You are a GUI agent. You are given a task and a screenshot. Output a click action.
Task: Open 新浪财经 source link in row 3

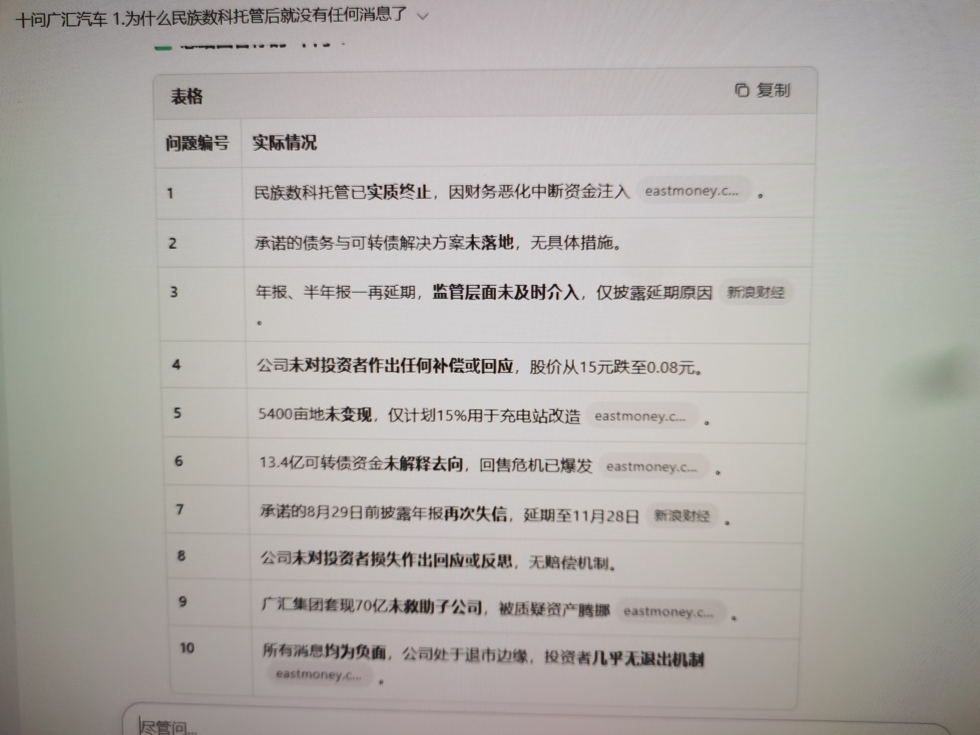point(755,293)
